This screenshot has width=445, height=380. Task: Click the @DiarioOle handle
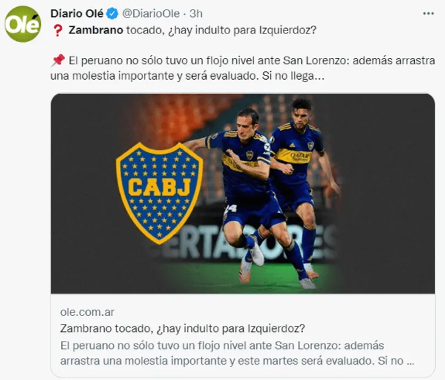coord(151,13)
